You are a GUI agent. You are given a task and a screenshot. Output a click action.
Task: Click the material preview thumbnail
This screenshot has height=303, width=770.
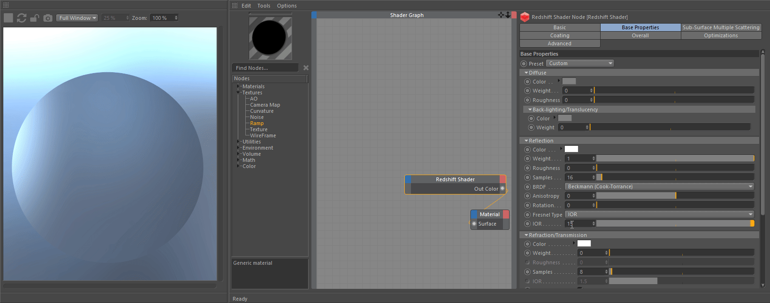pyautogui.click(x=270, y=38)
